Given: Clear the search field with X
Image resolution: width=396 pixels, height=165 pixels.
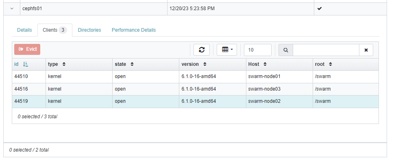Looking at the screenshot, I should [366, 50].
